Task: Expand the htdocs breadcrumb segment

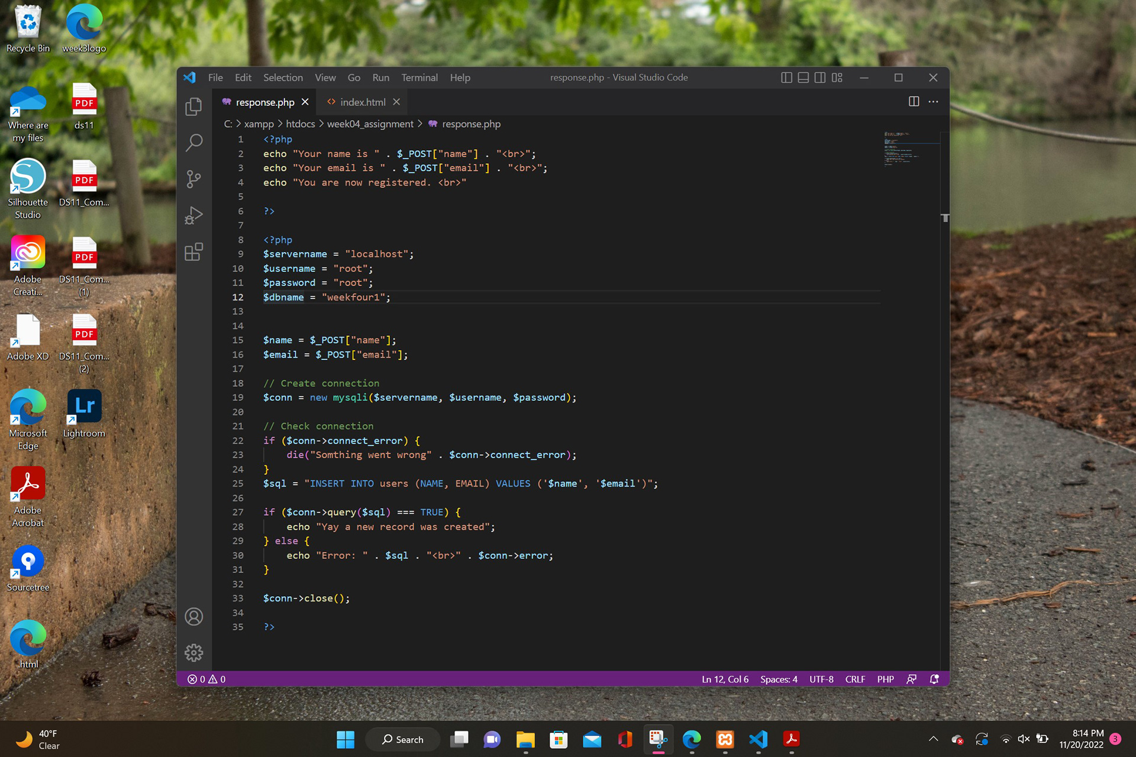Action: pos(300,124)
